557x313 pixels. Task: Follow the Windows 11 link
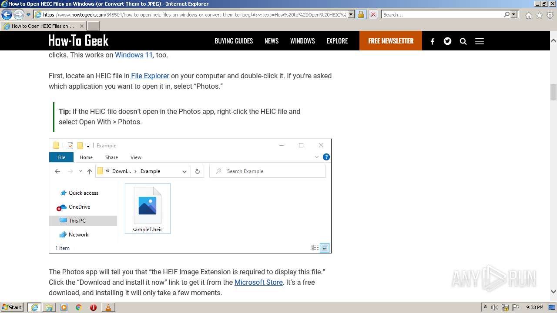pos(134,55)
